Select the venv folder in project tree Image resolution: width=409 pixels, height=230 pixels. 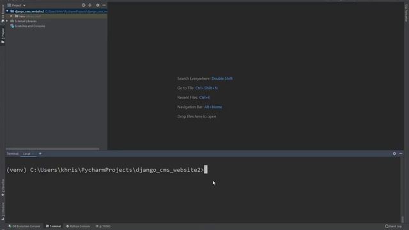click(22, 16)
